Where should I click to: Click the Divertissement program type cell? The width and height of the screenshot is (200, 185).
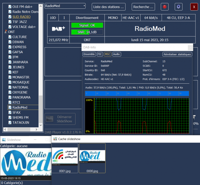[x=87, y=18]
